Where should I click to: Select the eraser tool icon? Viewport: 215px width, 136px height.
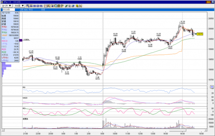coord(73,6)
